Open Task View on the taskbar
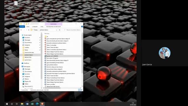The height and width of the screenshot is (106, 188). 17,104
